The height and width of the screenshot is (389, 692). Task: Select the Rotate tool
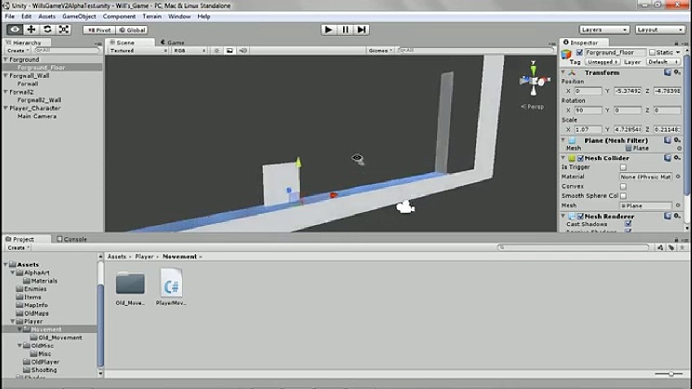pyautogui.click(x=48, y=30)
